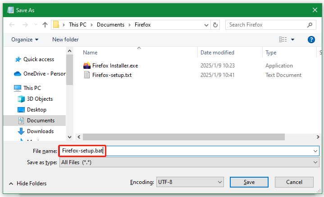This screenshot has width=324, height=197.
Task: Open Downloads in the navigation pane
Action: coord(40,131)
